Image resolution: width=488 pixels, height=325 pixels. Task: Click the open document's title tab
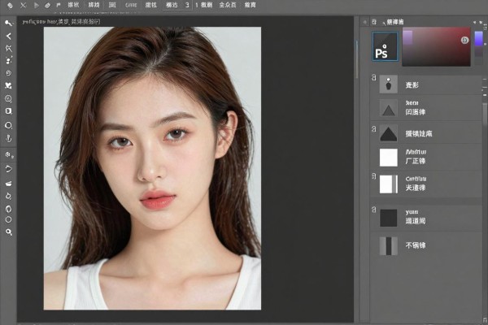(61, 22)
